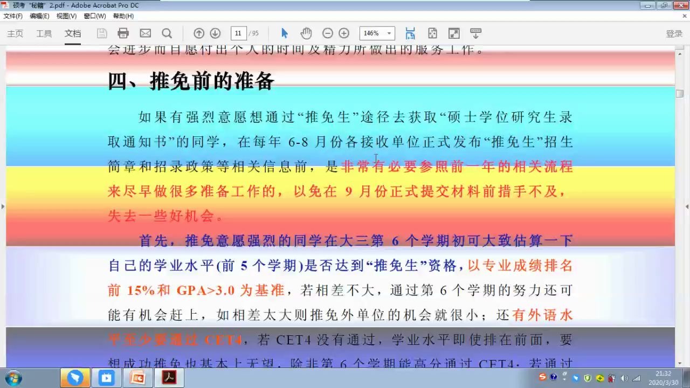Click blue help question tray icon
The image size is (690, 388).
click(554, 377)
